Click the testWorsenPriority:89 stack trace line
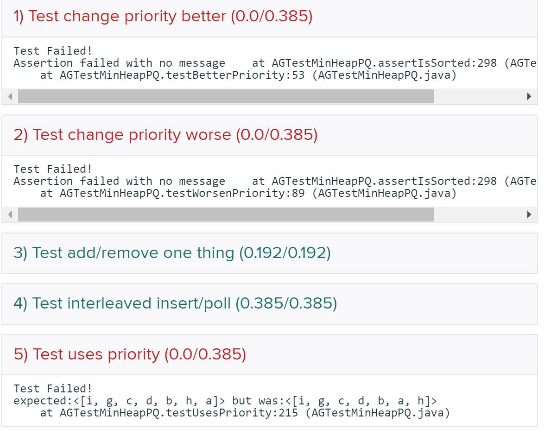Image resolution: width=557 pixels, height=435 pixels. click(248, 193)
